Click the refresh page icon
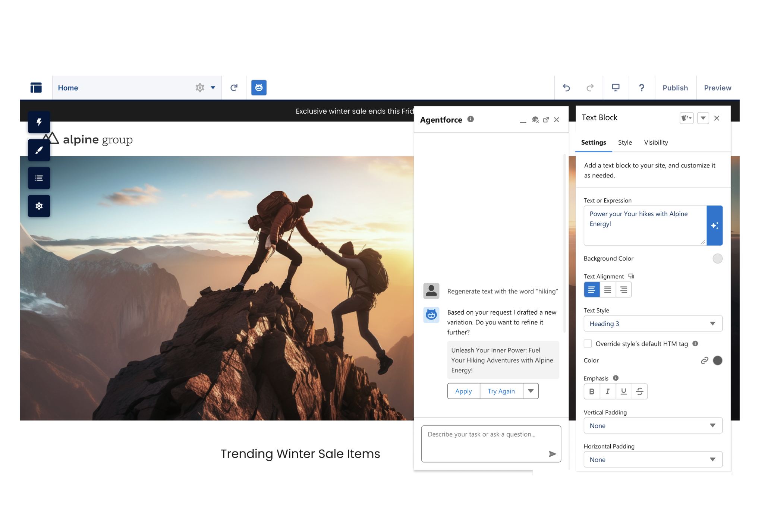The height and width of the screenshot is (510, 771). click(234, 88)
